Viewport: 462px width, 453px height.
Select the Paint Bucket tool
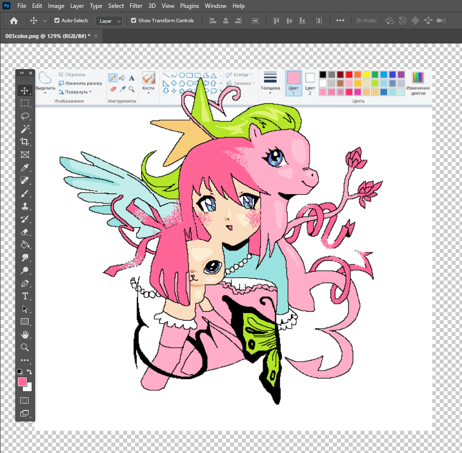pos(25,245)
